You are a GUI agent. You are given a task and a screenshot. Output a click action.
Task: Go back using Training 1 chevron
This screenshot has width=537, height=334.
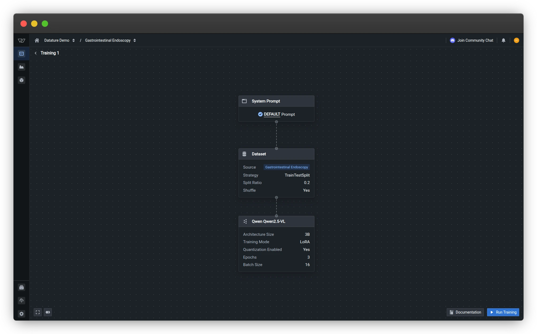click(36, 53)
